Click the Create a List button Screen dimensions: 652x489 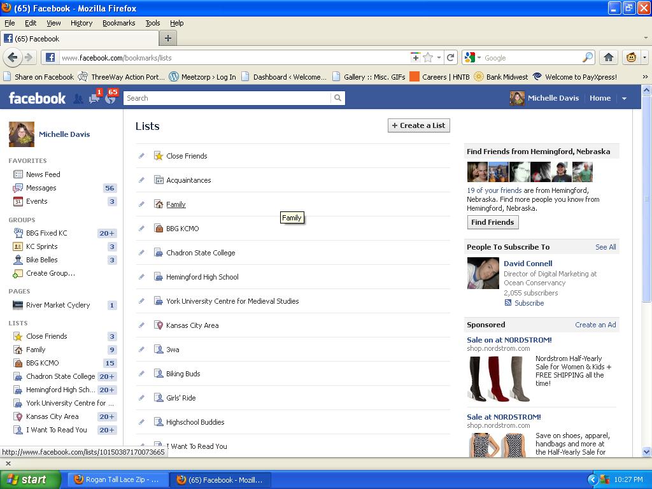pos(419,125)
